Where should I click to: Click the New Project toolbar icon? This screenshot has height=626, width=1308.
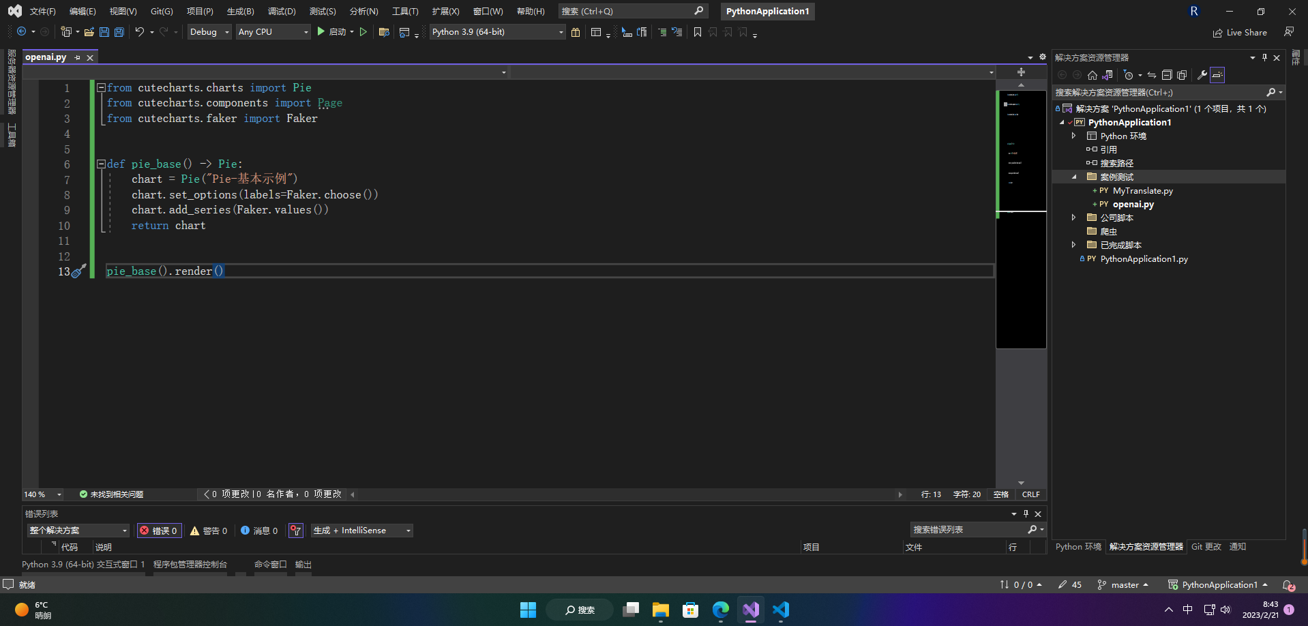[x=65, y=32]
